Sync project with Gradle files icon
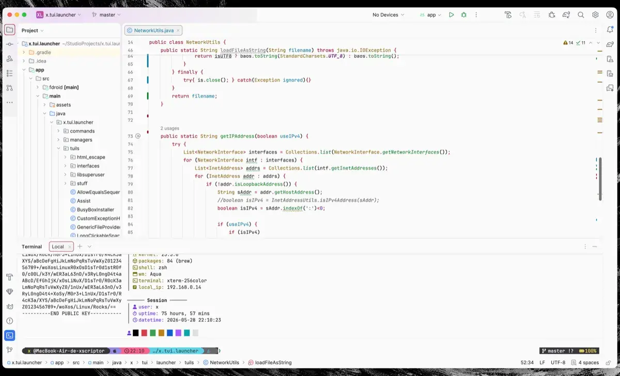The image size is (620, 376). tap(566, 15)
